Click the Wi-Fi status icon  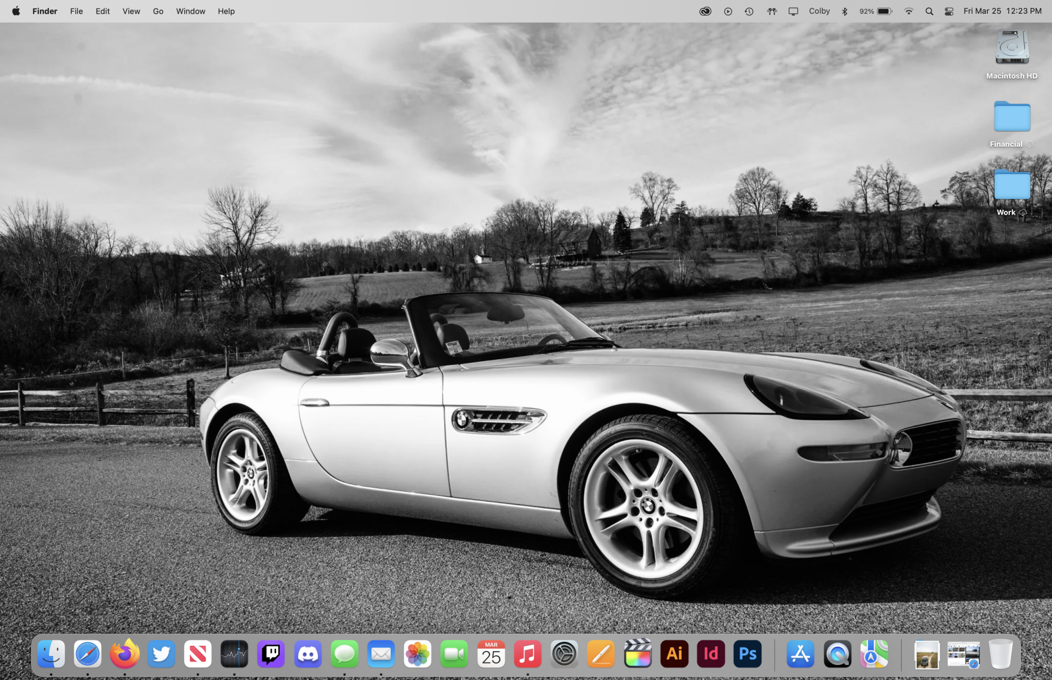tap(908, 11)
